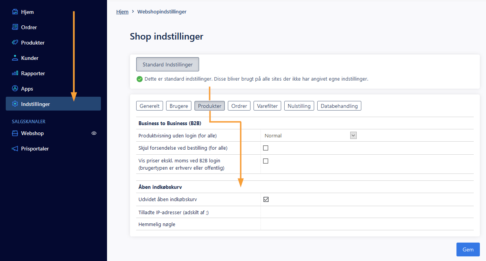This screenshot has height=261, width=486.
Task: Switch to the Varefilter tab
Action: pyautogui.click(x=267, y=106)
